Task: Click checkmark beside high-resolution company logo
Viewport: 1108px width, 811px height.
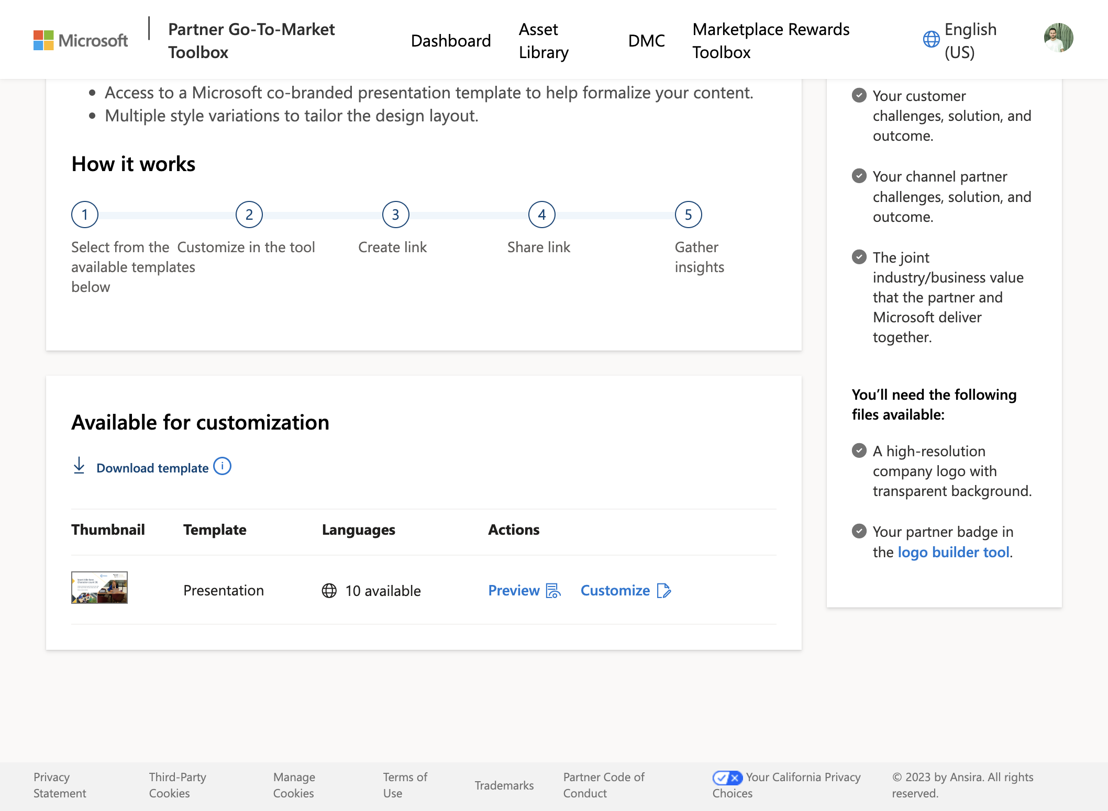Action: click(859, 450)
